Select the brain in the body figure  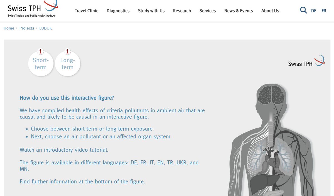click(271, 95)
